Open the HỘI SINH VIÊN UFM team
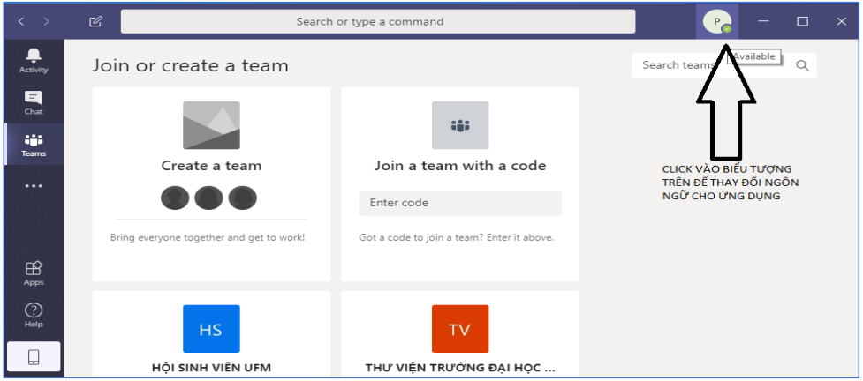Screen dimensions: 863x381 211,331
